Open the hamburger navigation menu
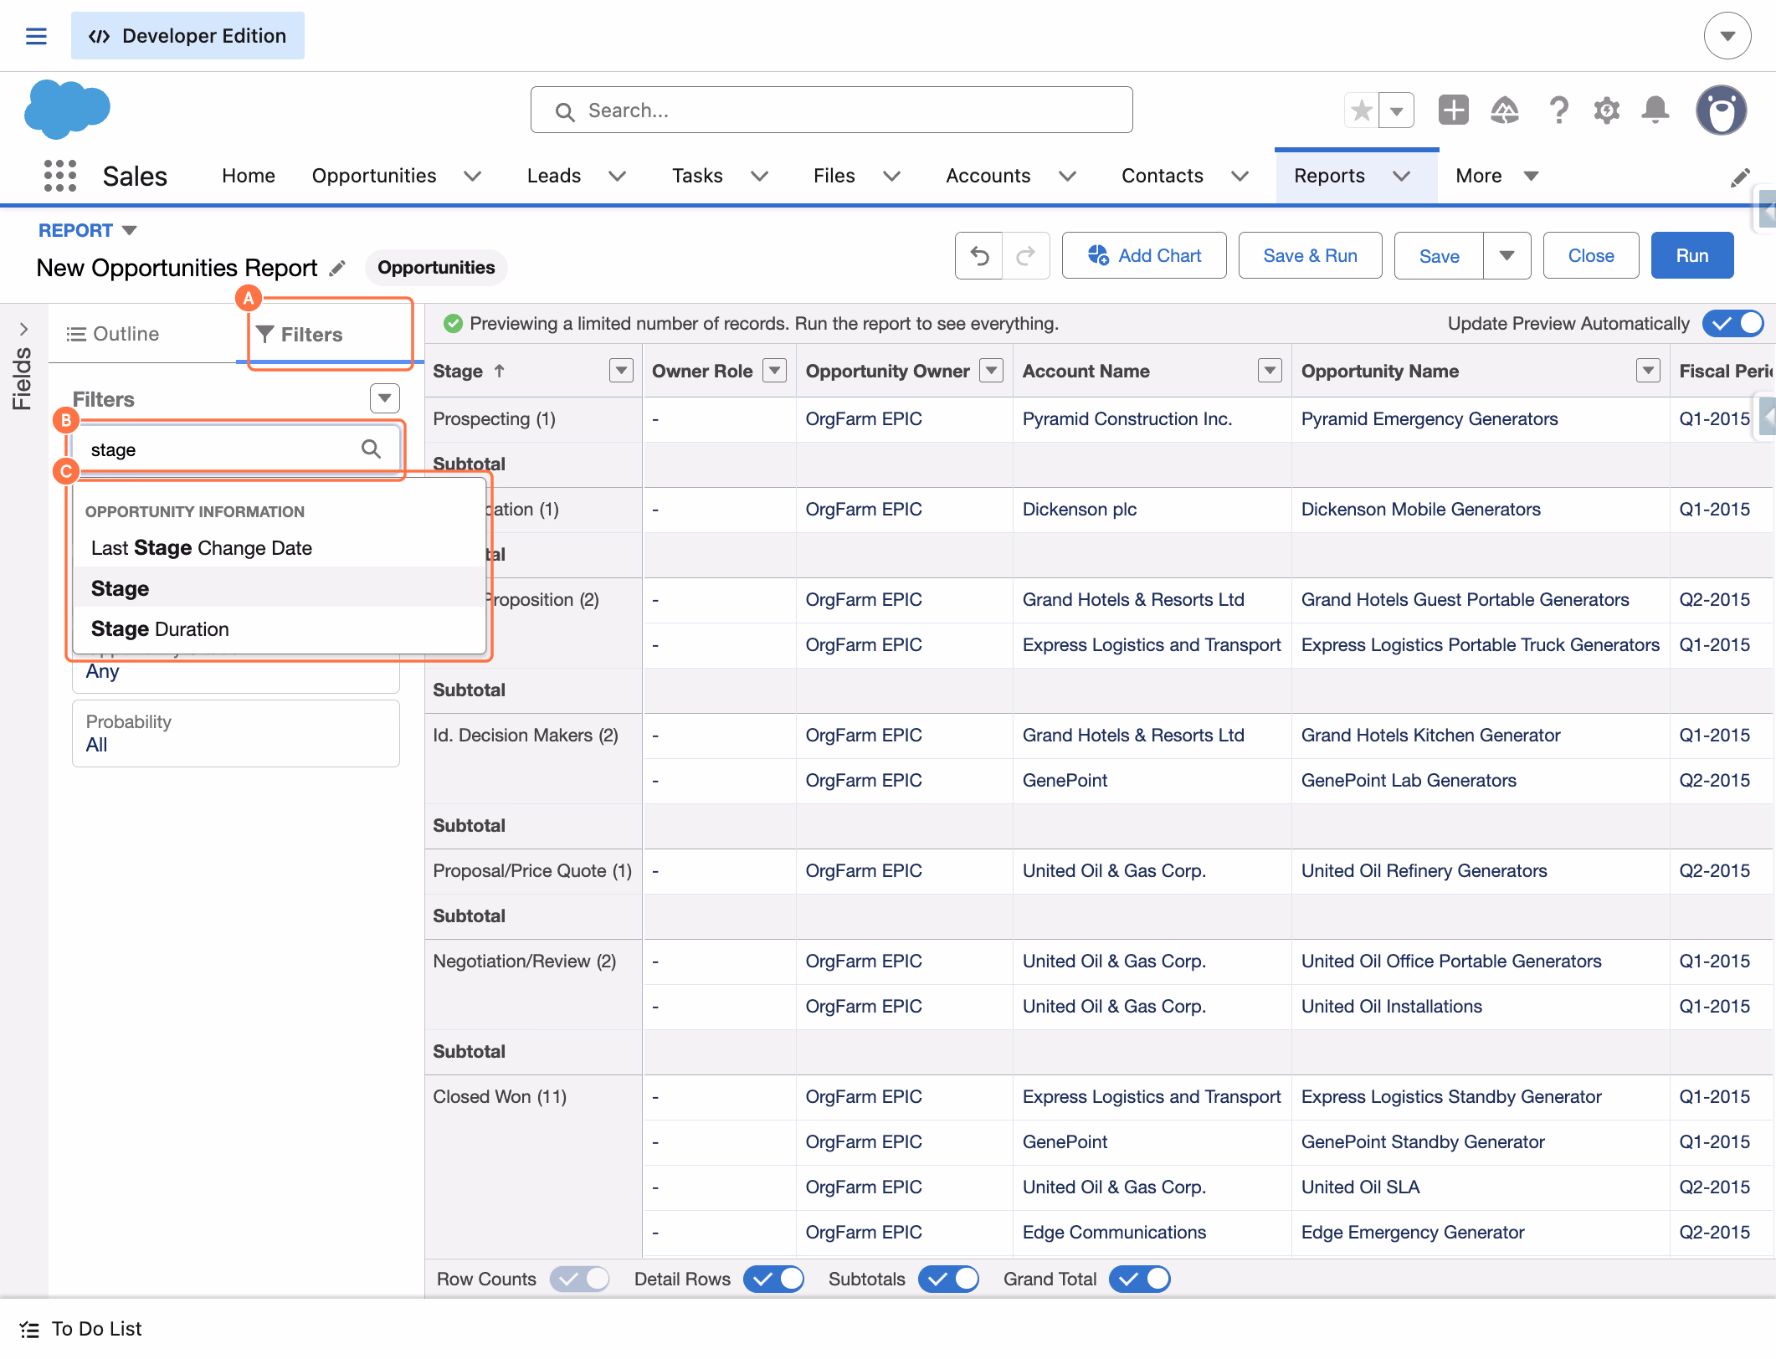 36,36
